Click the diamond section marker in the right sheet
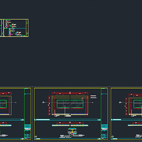142x142 pixels. tap(120, 103)
